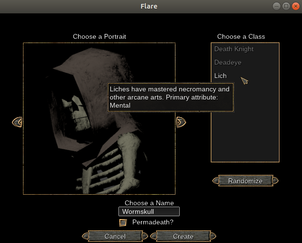
Task: Click the Create button
Action: pos(183,236)
